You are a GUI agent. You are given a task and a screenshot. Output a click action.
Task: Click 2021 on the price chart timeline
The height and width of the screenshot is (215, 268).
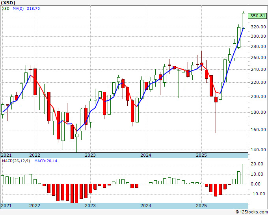click(6, 155)
